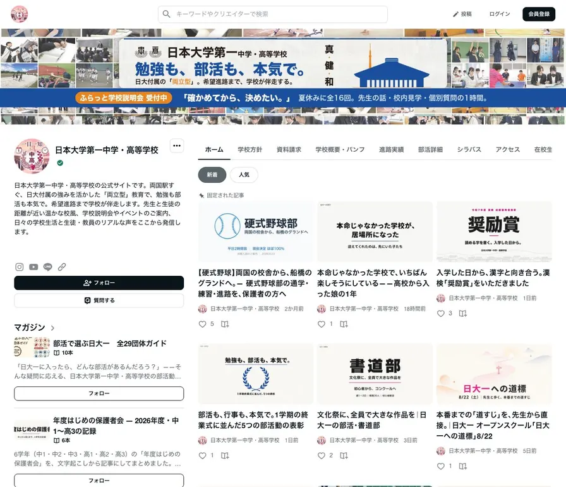Viewport: 566px width, 487px height.
Task: Open the シラバス tab
Action: tap(469, 149)
